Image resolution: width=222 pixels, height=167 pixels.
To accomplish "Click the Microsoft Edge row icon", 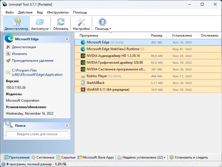I will coord(83,42).
